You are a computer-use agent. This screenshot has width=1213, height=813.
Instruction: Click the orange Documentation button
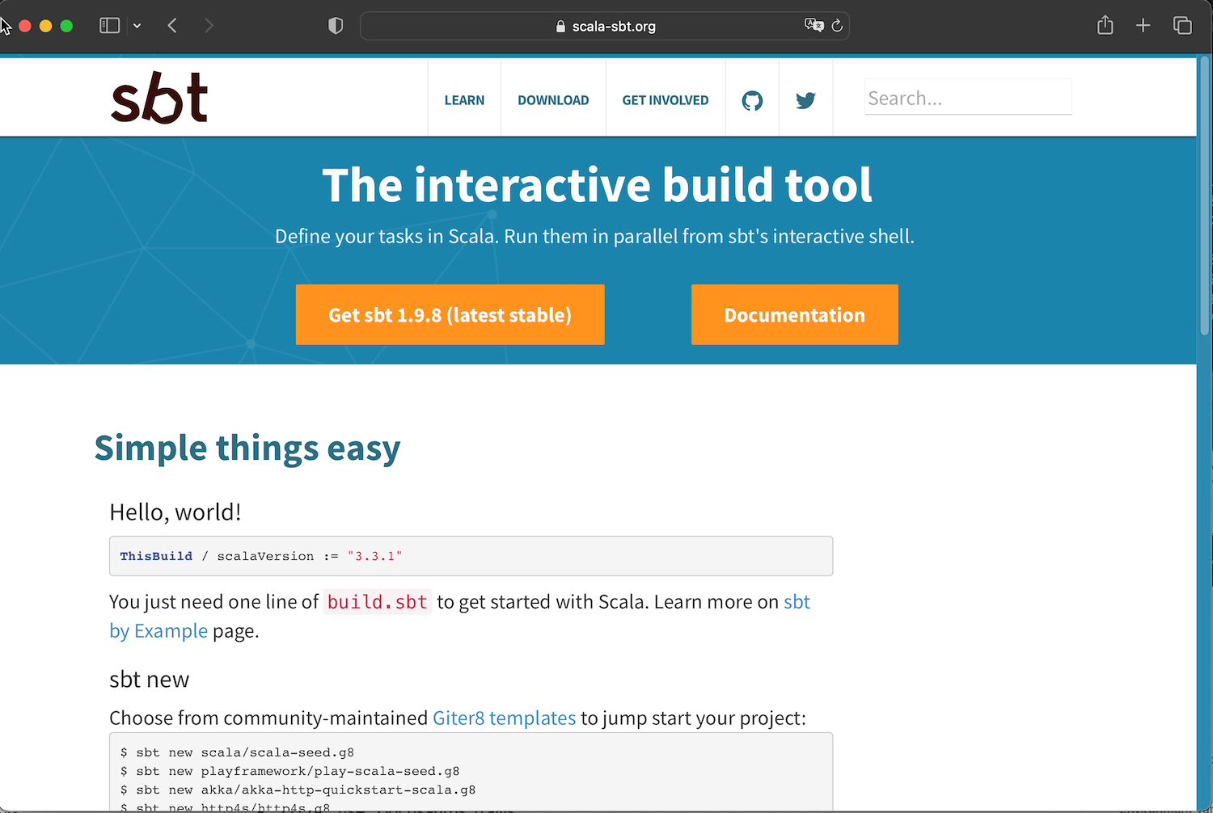coord(795,314)
